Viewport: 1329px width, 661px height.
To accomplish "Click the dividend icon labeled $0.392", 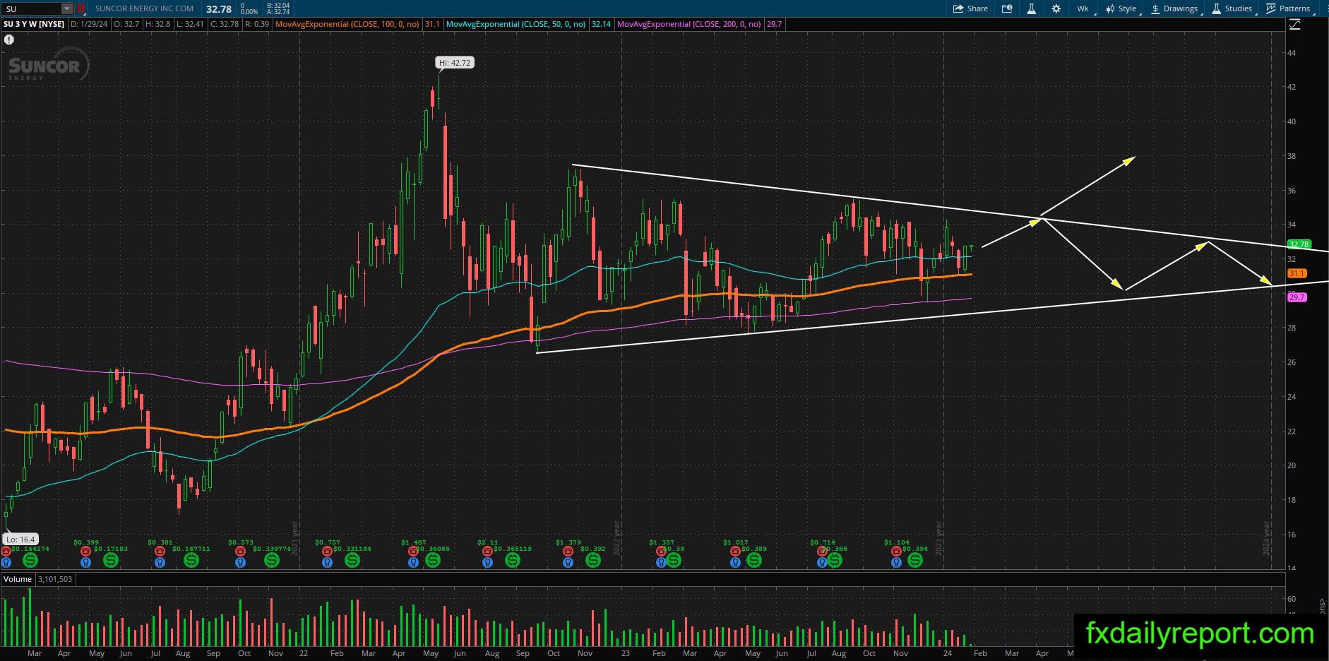I will point(593,560).
